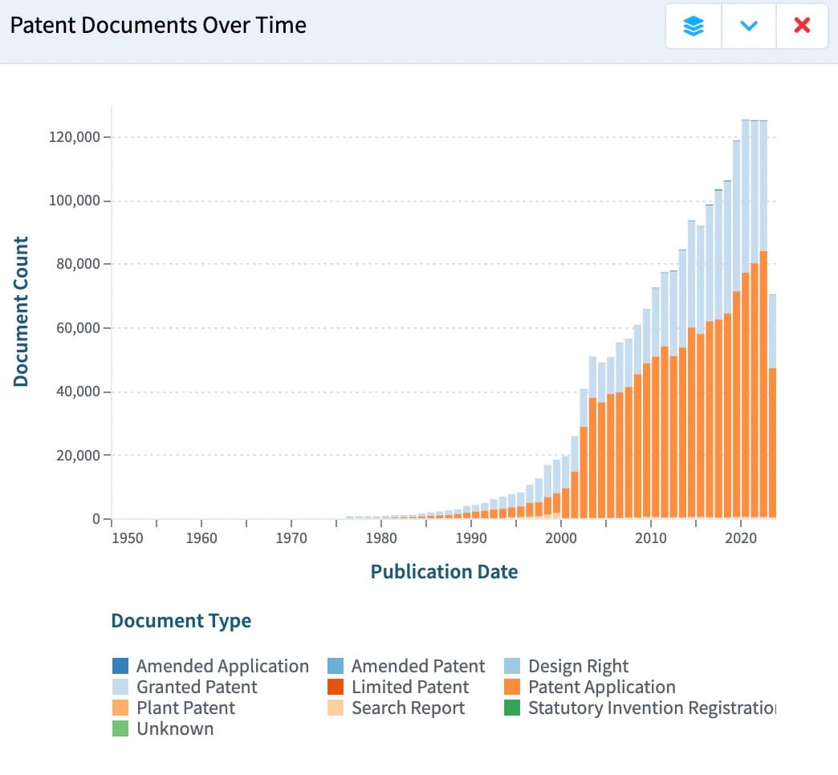Screen dimensions: 838x775
Task: Remove chart with the red X button
Action: coord(801,26)
